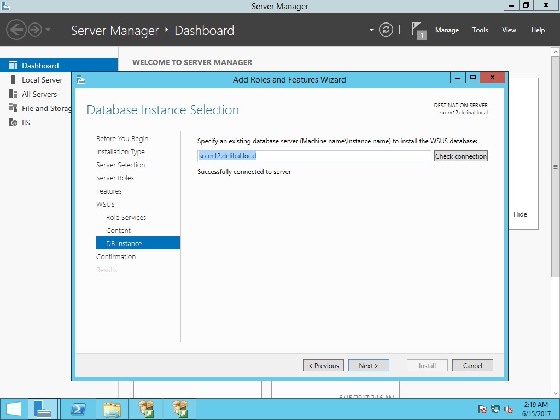Click the Windows Start button
The image size is (560, 420).
point(14,409)
